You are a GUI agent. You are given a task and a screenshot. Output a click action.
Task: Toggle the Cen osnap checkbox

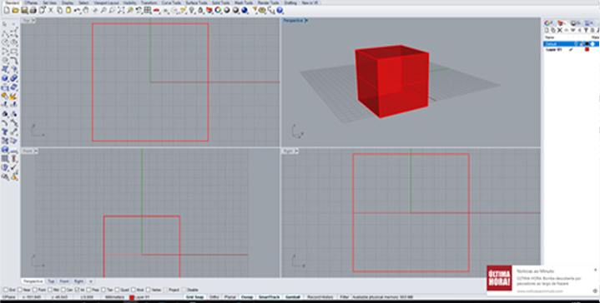coord(63,290)
